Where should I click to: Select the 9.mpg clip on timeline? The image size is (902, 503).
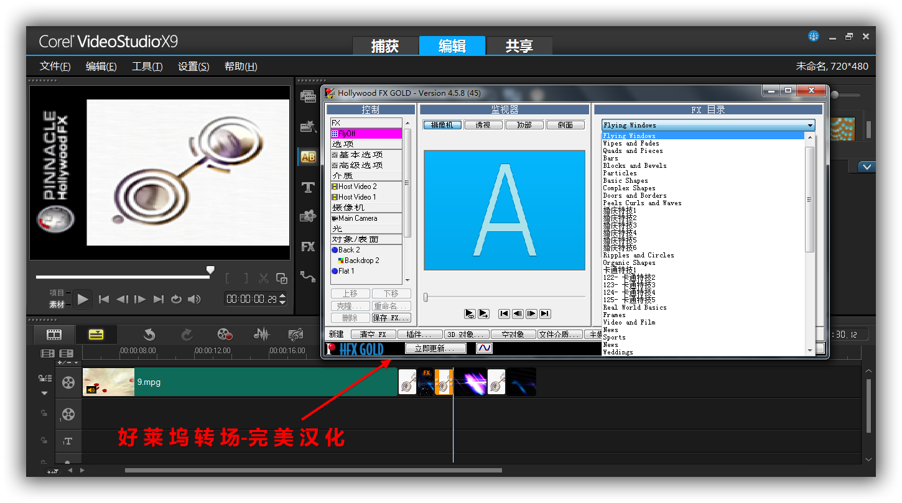pos(261,382)
